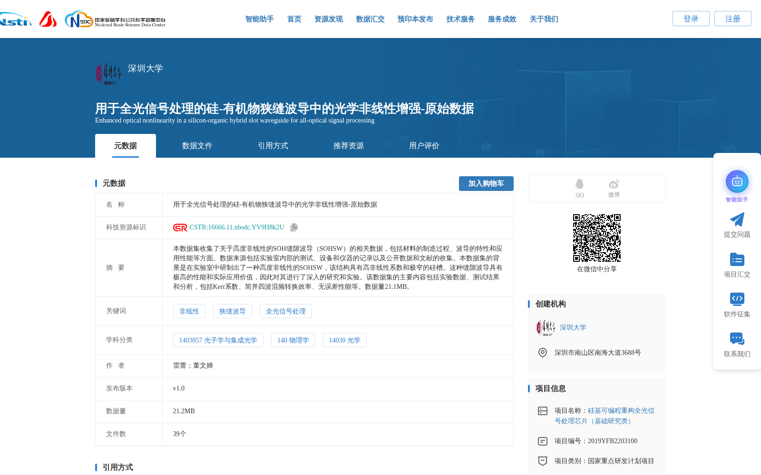Viewport: 761px width, 475px height.
Task: Click the 全光信号处理 keyword tag
Action: click(286, 311)
